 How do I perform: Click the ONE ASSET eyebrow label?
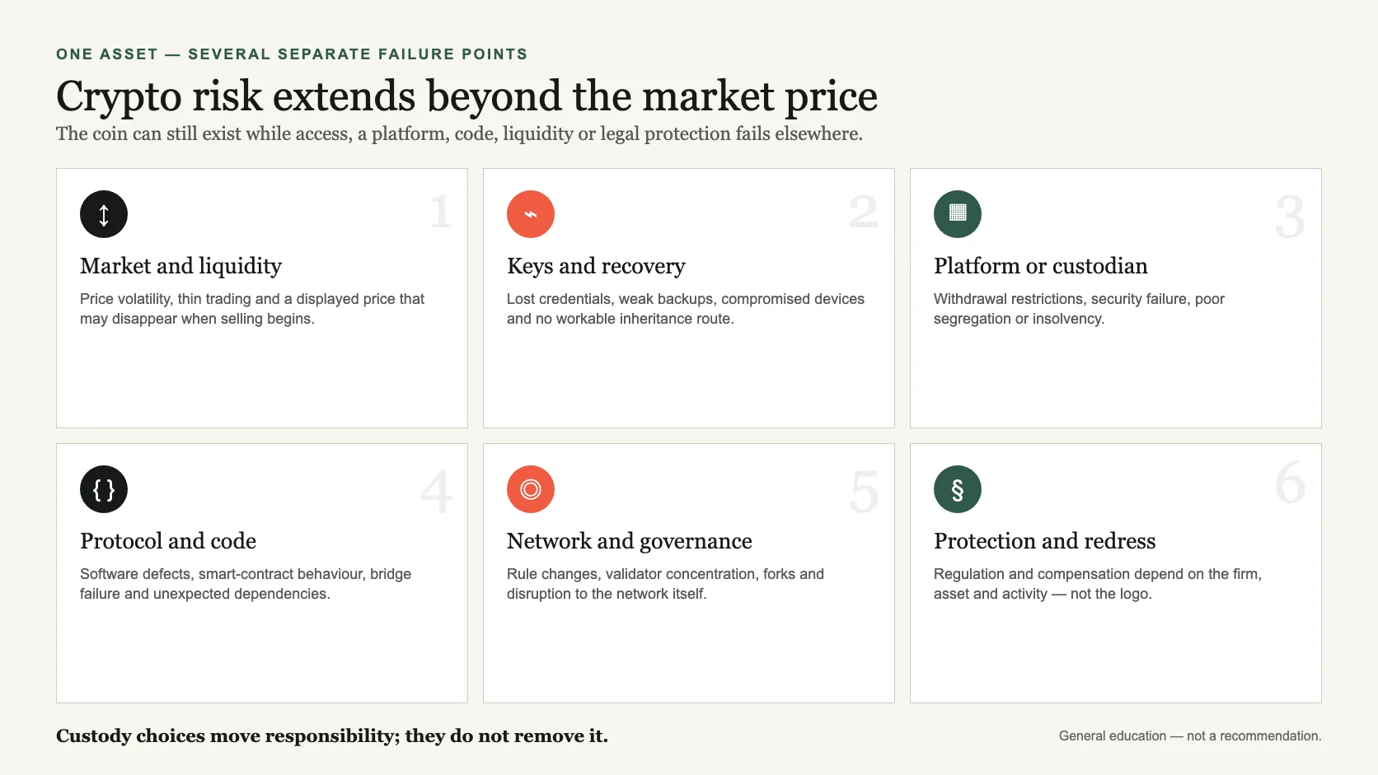tap(292, 54)
